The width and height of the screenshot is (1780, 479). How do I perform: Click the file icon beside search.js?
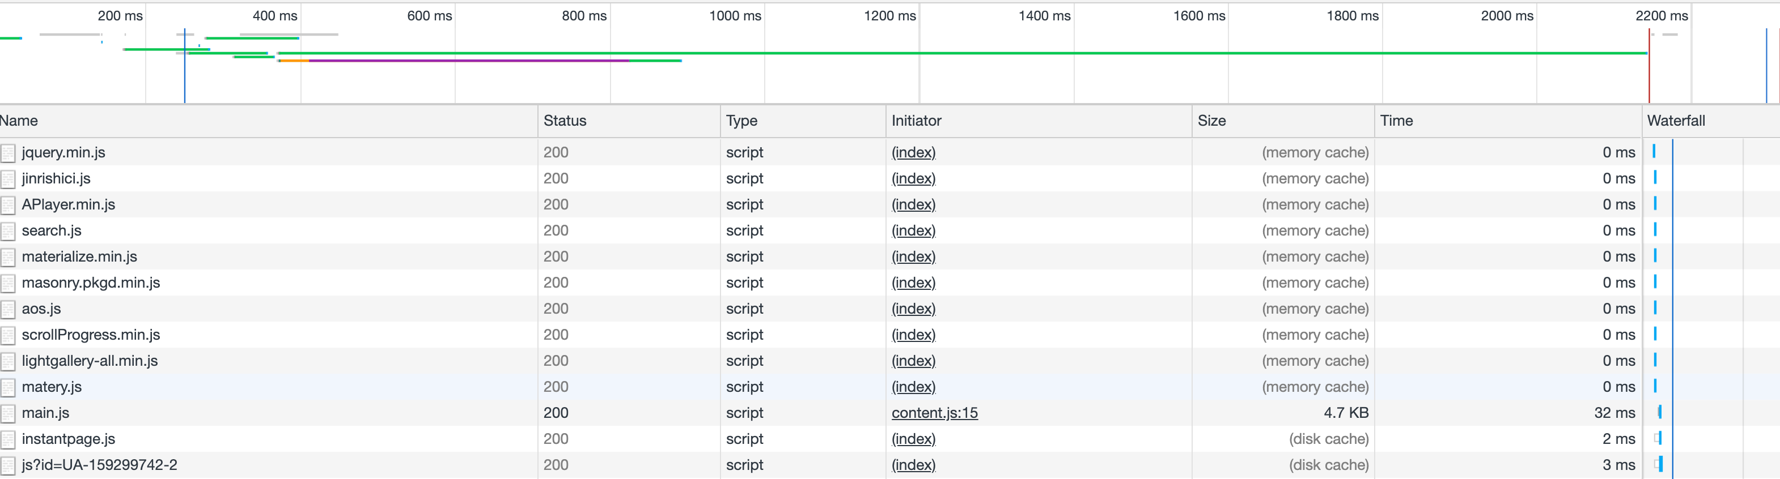pos(9,231)
